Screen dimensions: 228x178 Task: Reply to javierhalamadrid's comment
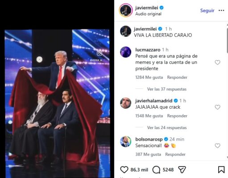point(177,116)
